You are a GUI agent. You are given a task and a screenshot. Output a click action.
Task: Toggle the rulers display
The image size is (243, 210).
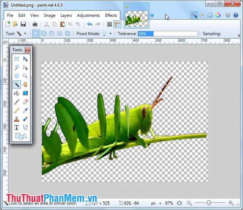tap(117, 24)
